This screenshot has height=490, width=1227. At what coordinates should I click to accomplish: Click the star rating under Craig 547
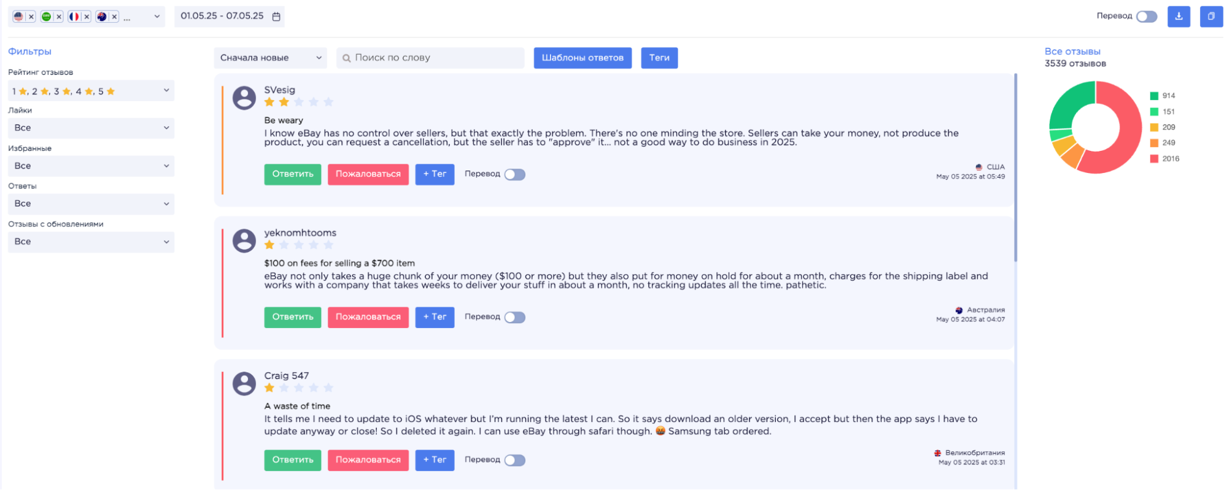pos(299,388)
